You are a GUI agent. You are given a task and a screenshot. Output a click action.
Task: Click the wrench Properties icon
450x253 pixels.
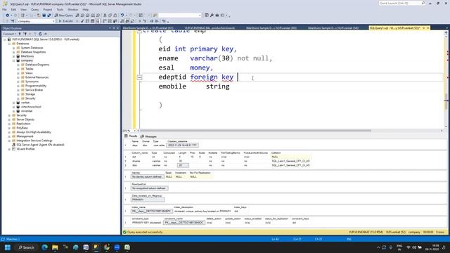212,15
